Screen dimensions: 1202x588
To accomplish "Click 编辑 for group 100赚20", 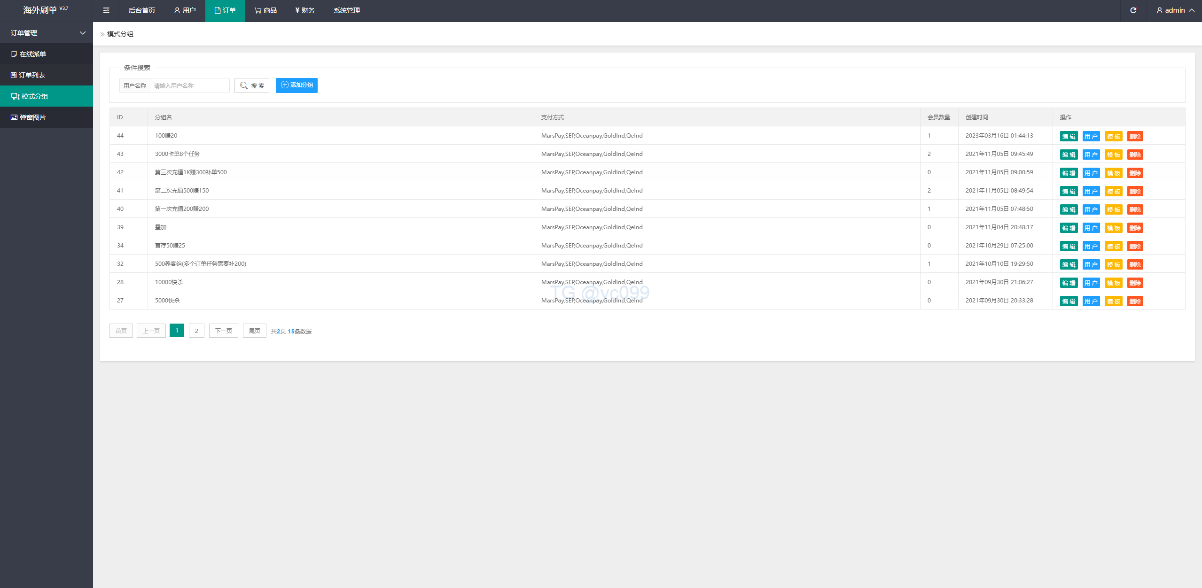I will click(1069, 136).
